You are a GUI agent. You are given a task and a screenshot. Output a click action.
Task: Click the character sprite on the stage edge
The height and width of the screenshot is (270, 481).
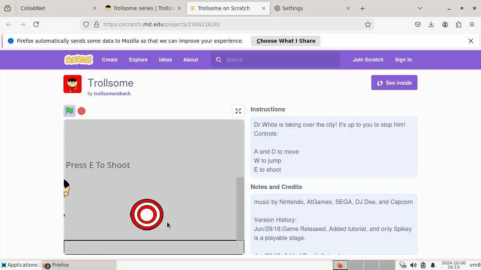pyautogui.click(x=67, y=188)
